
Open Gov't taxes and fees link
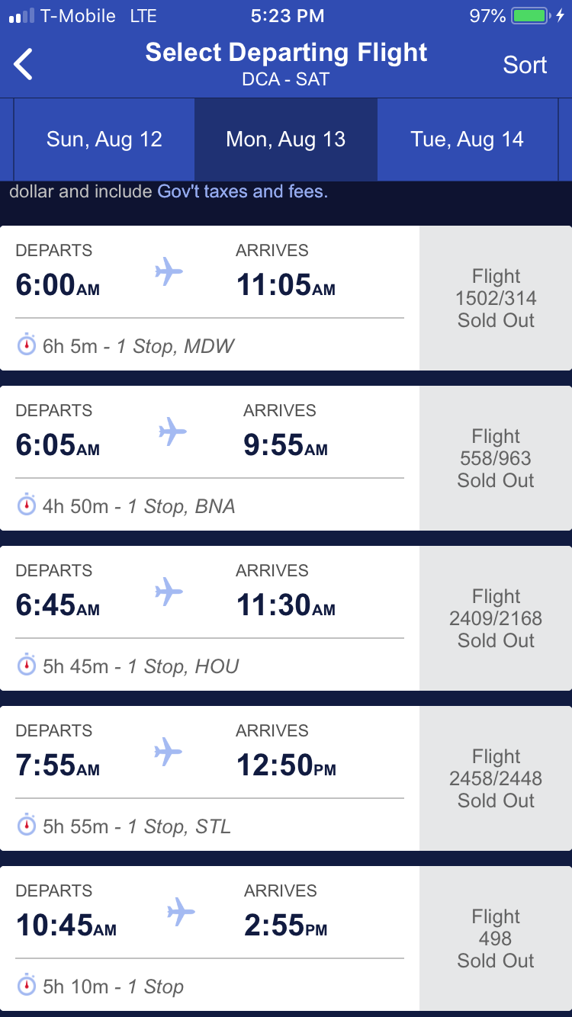243,191
